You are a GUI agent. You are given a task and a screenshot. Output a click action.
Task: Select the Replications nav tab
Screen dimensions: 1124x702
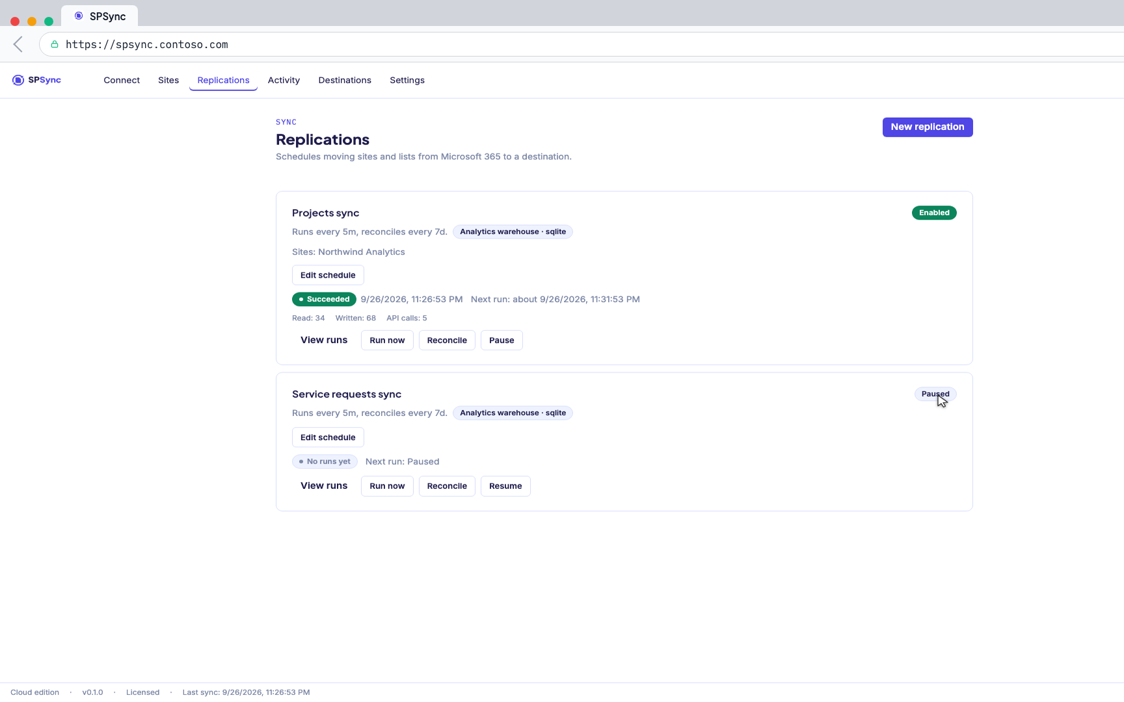coord(223,80)
